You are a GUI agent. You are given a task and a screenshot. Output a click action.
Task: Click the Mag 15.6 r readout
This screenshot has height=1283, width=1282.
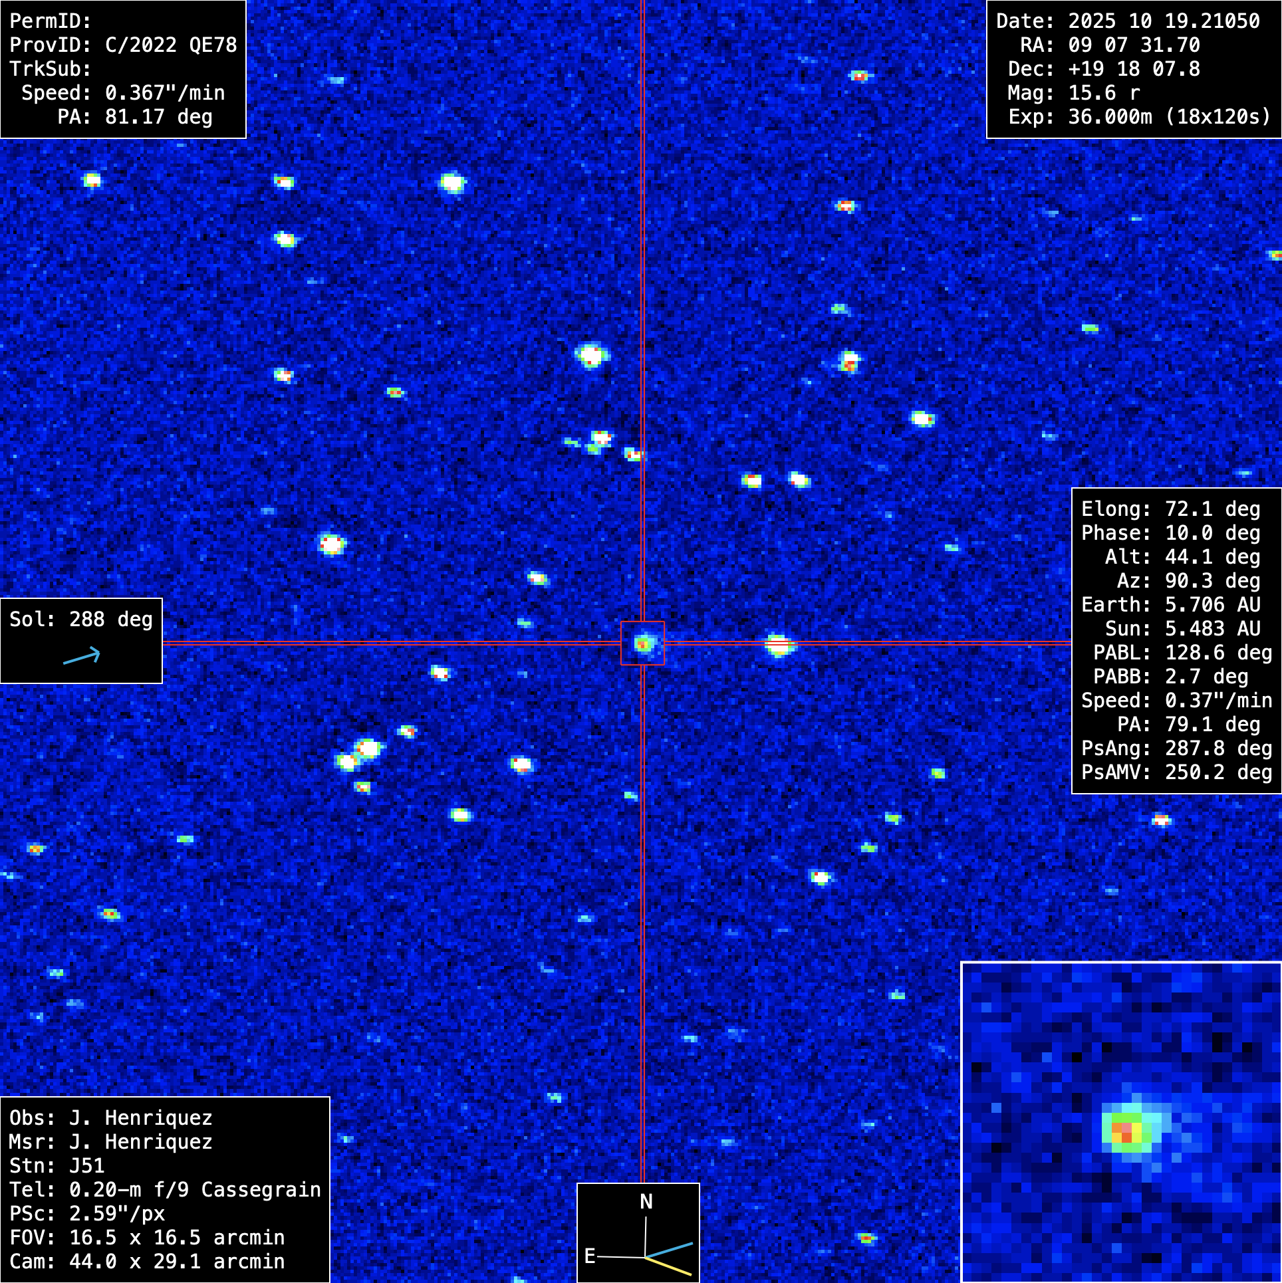[1104, 93]
